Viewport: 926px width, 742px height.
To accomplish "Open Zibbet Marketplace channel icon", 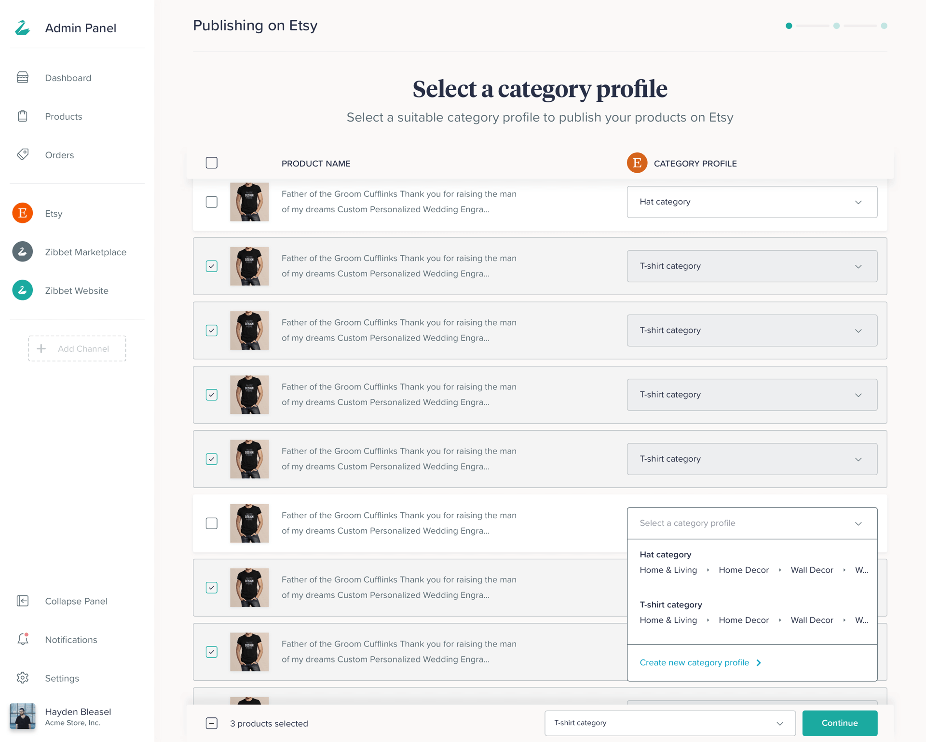I will [23, 252].
